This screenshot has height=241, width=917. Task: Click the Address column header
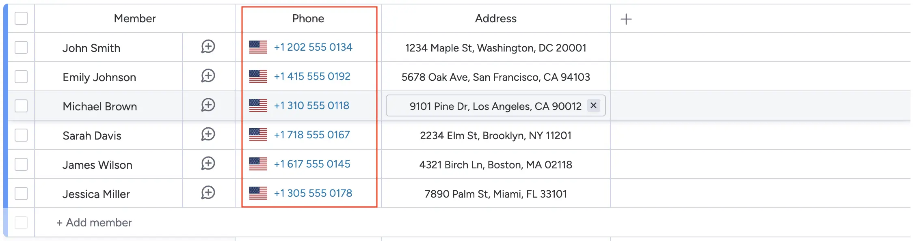click(x=495, y=19)
